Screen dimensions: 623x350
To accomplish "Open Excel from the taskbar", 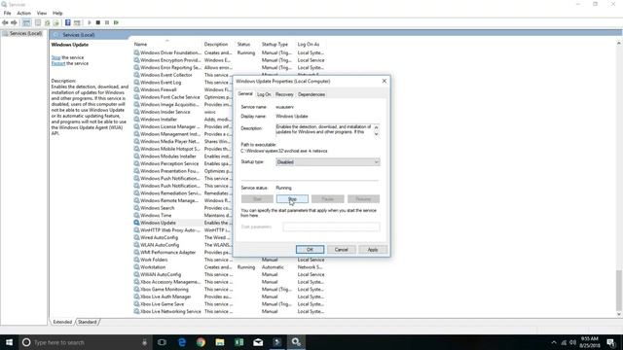I will (x=238, y=342).
